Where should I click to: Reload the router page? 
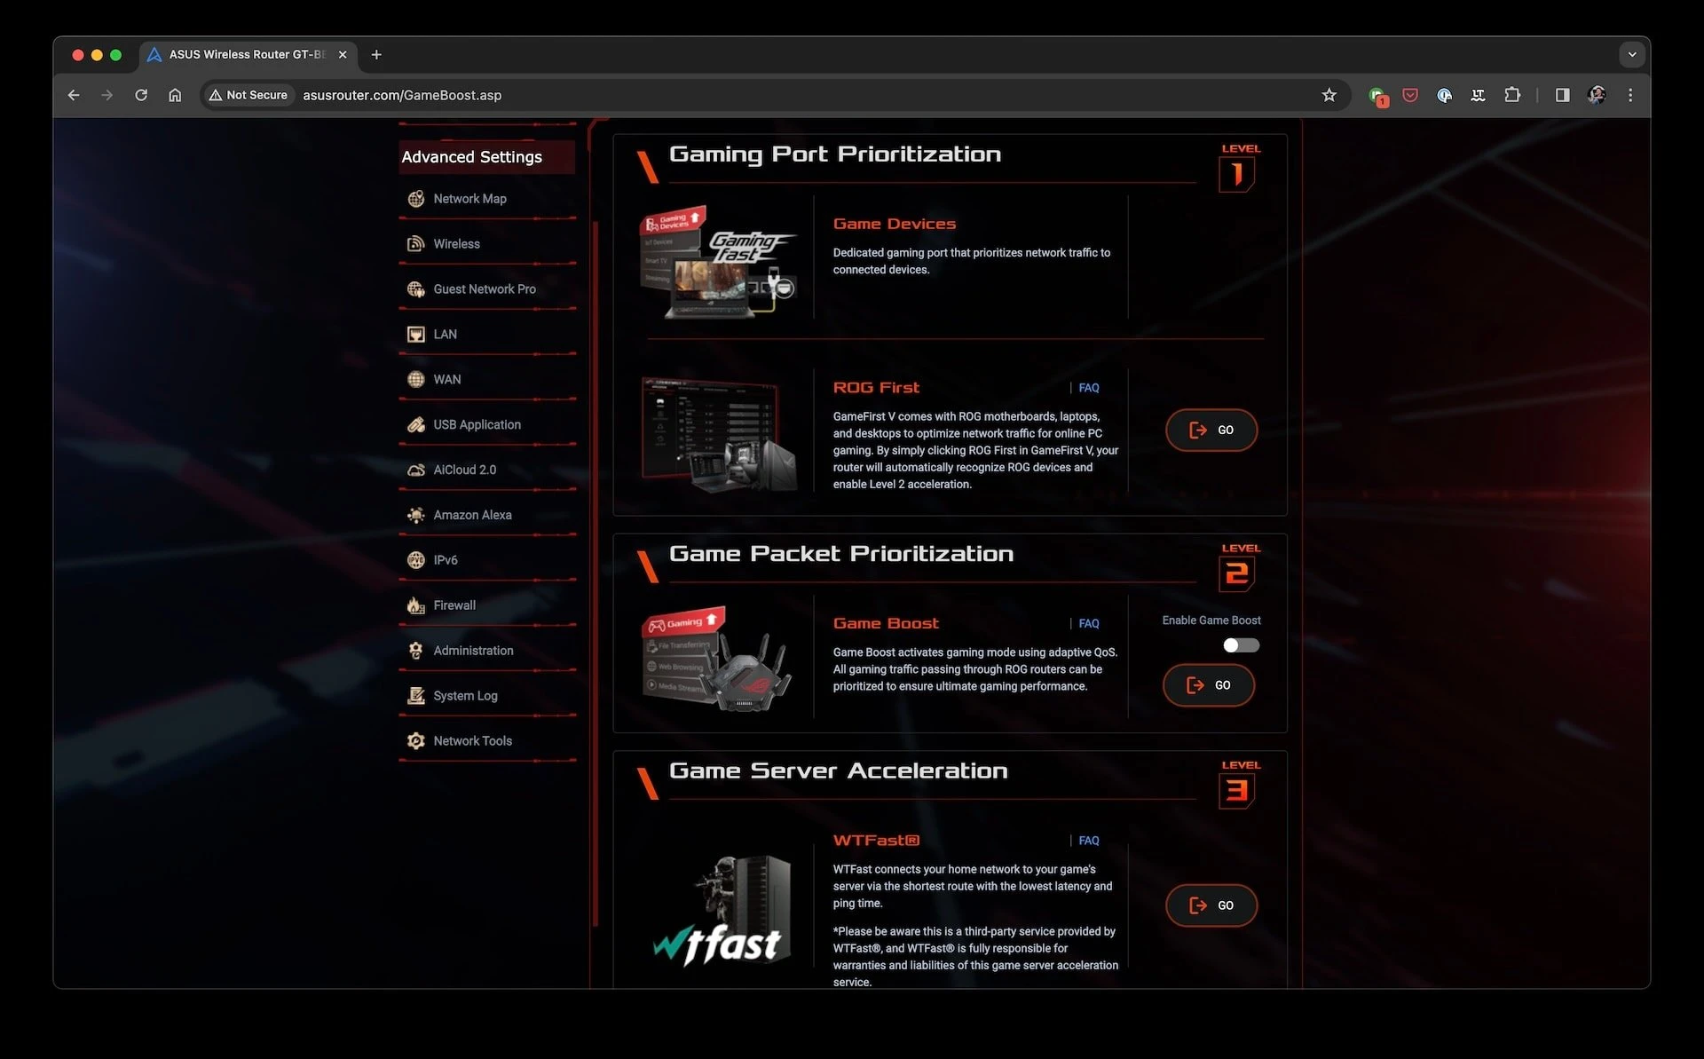(141, 95)
